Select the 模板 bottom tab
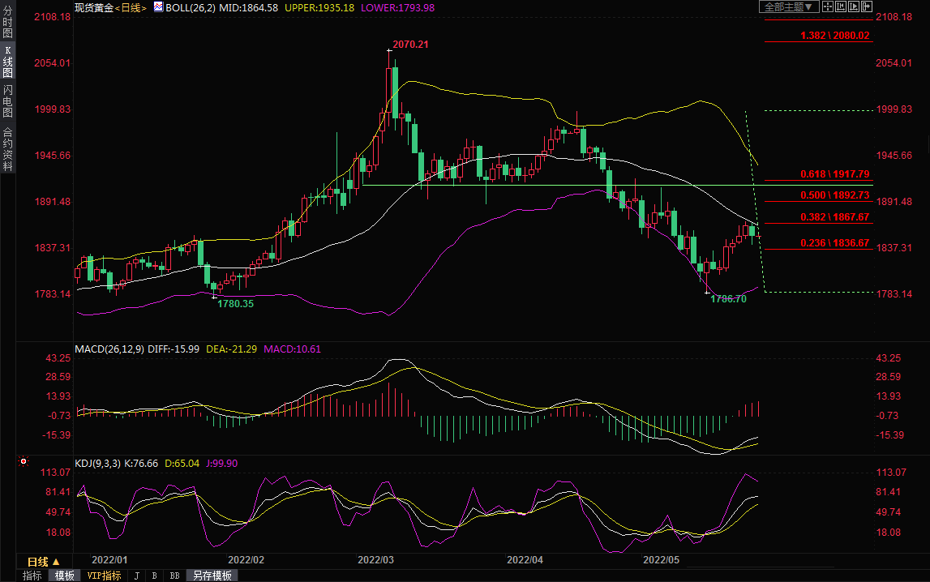 point(64,576)
